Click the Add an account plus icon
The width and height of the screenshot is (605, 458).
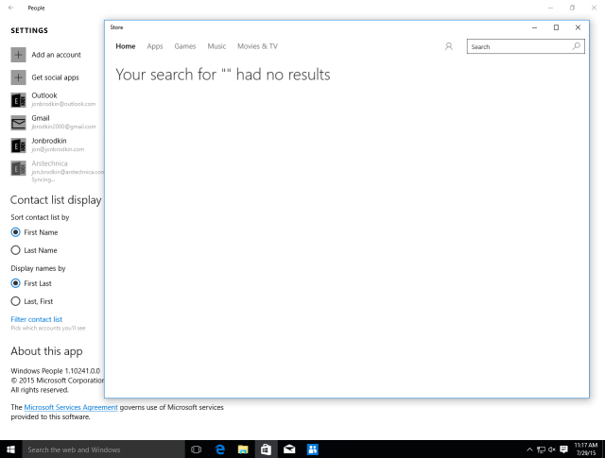coord(18,55)
